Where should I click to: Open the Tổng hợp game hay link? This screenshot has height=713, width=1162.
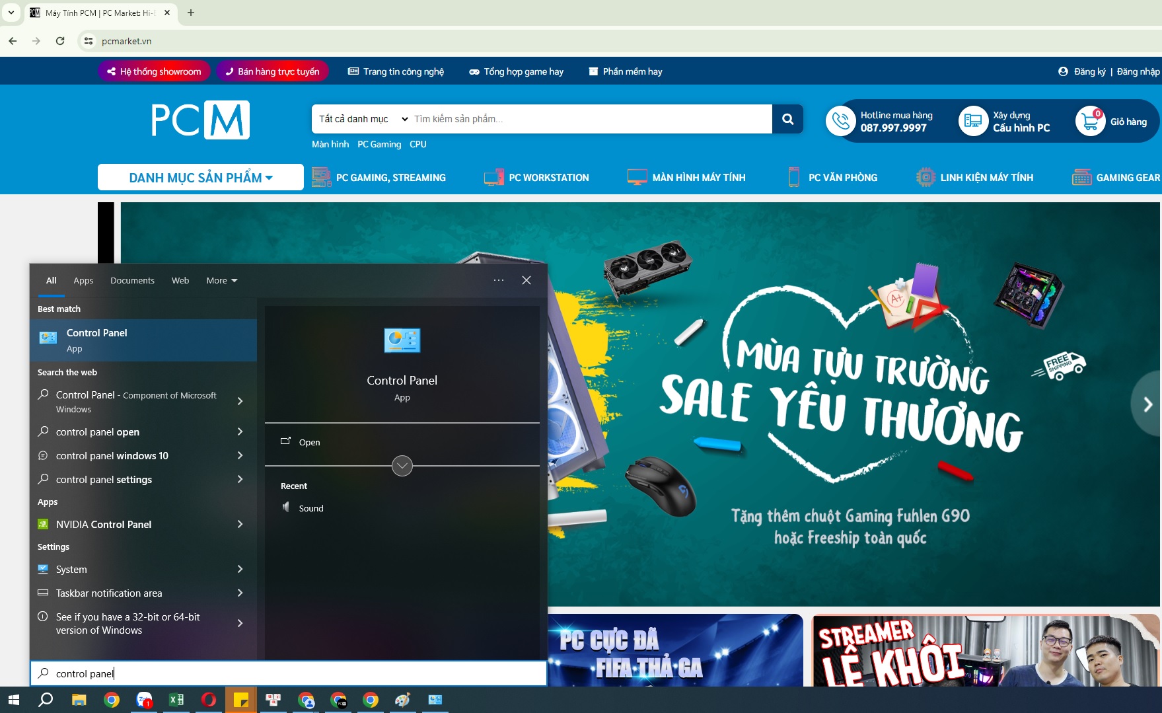click(517, 71)
